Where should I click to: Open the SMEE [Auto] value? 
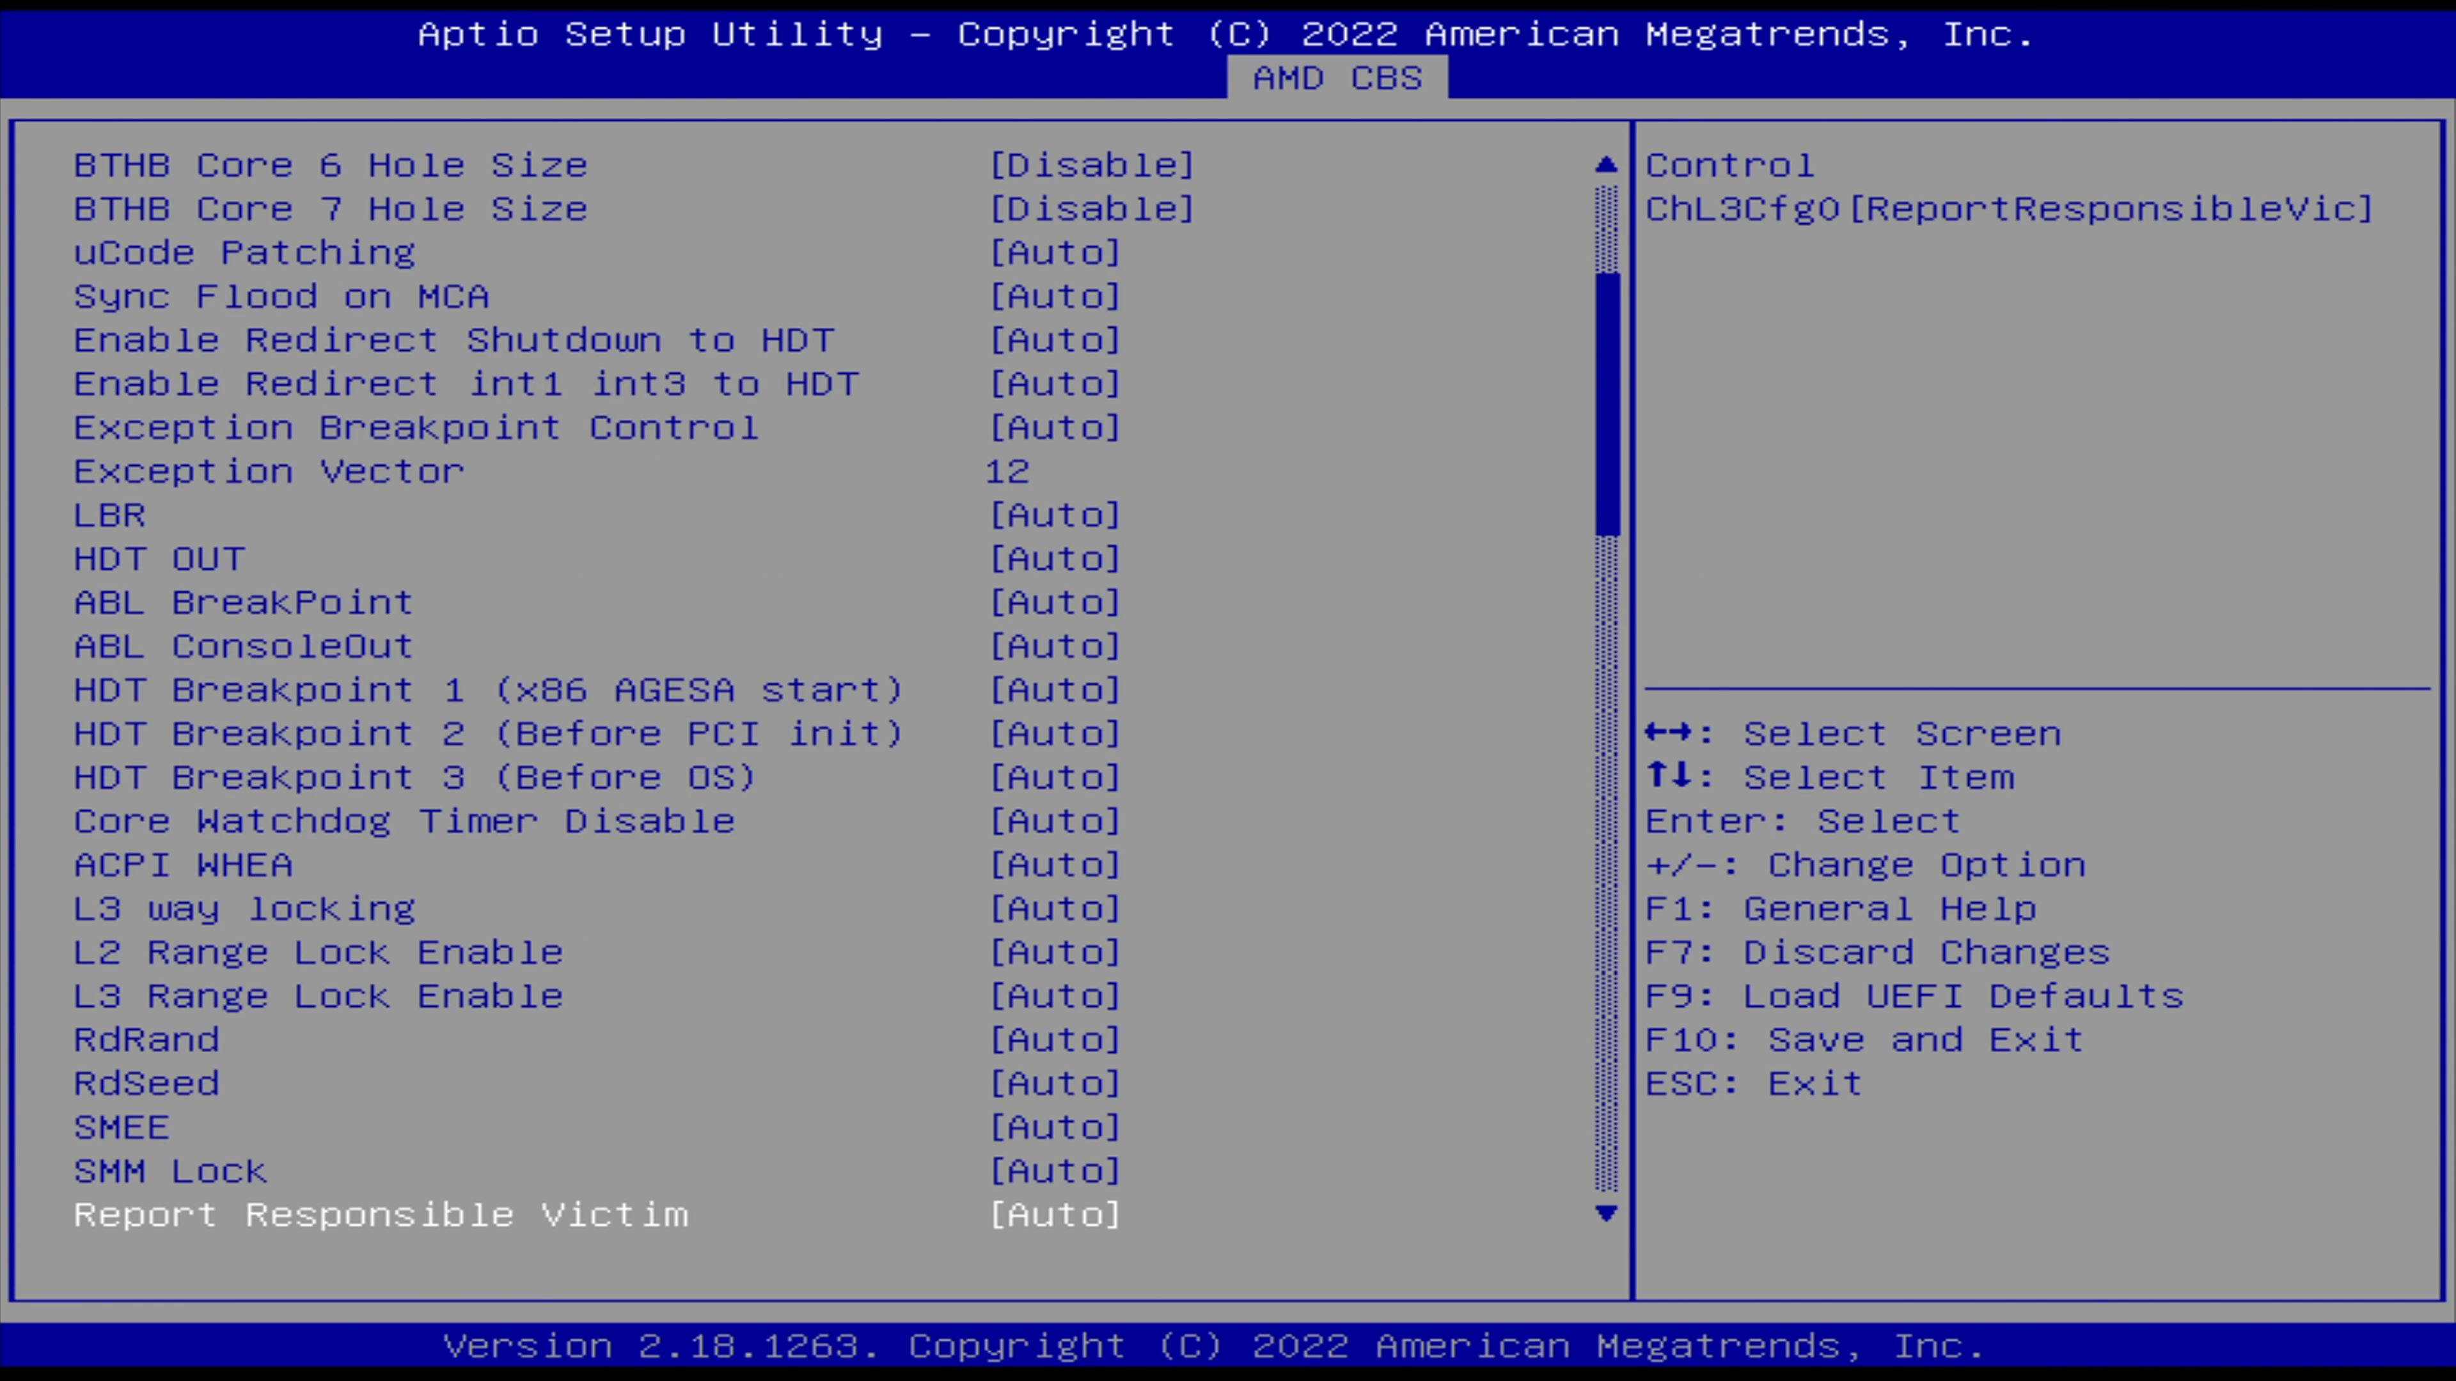pos(1055,1127)
